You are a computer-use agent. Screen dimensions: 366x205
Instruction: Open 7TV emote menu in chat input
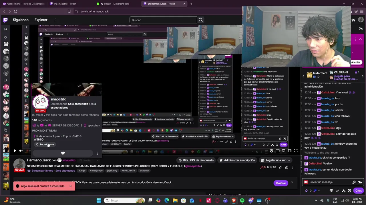[360, 182]
